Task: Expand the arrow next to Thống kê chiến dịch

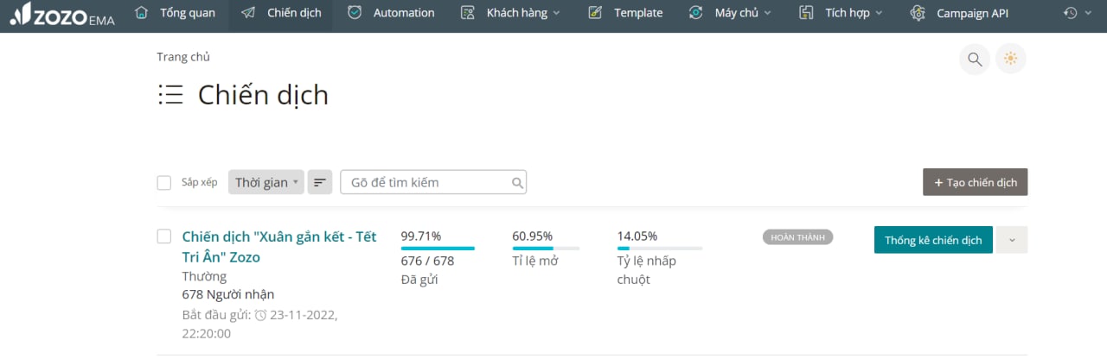Action: coord(1012,240)
